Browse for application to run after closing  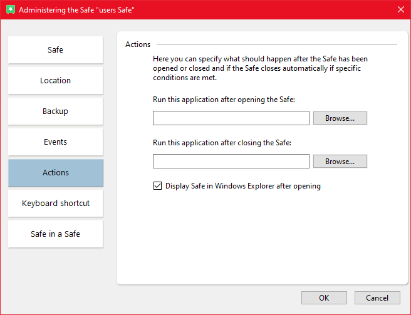tap(340, 162)
